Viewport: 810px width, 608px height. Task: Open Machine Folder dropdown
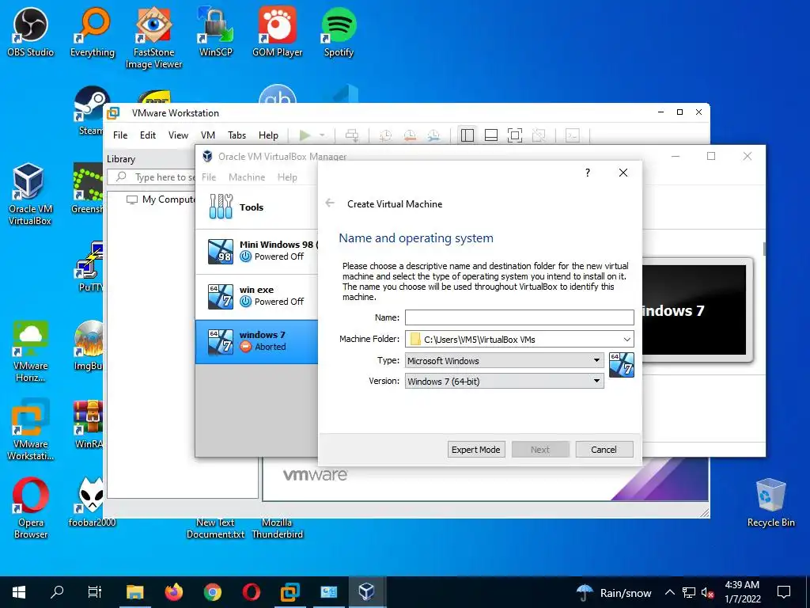click(x=626, y=339)
